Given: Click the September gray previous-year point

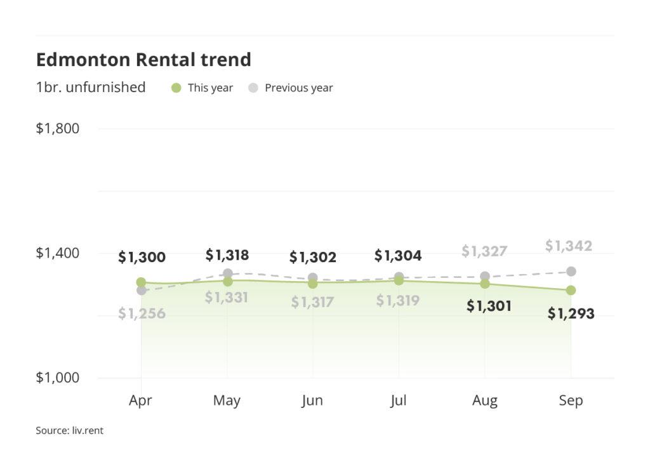Looking at the screenshot, I should [571, 272].
